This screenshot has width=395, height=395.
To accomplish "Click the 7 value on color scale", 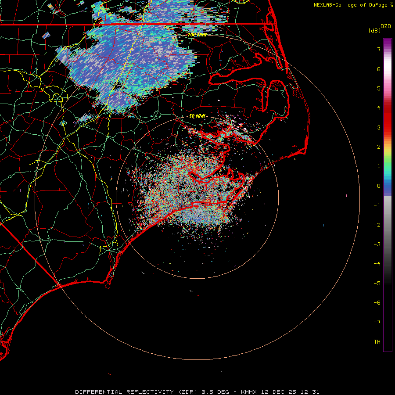I will (x=379, y=49).
